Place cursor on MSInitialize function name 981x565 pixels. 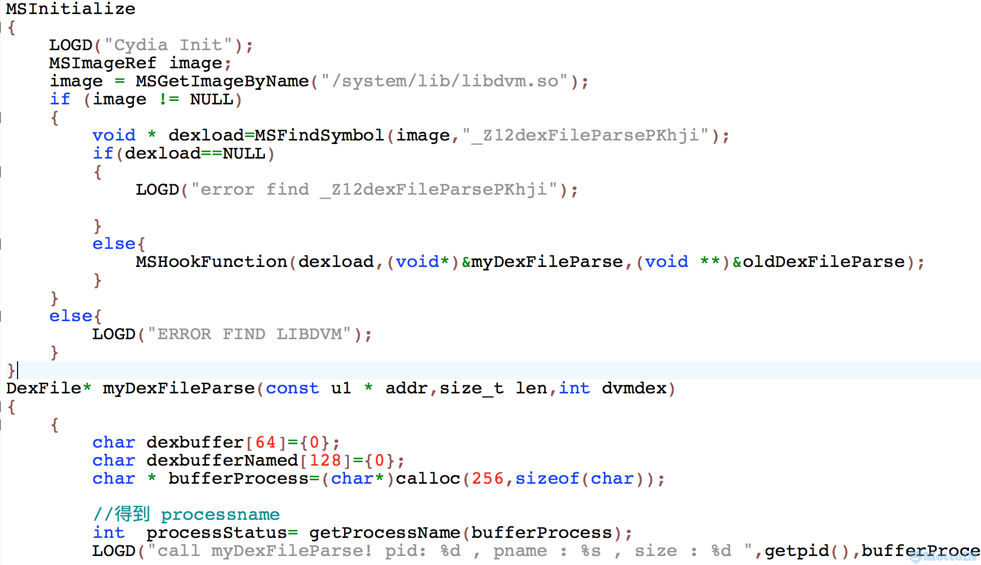[71, 9]
